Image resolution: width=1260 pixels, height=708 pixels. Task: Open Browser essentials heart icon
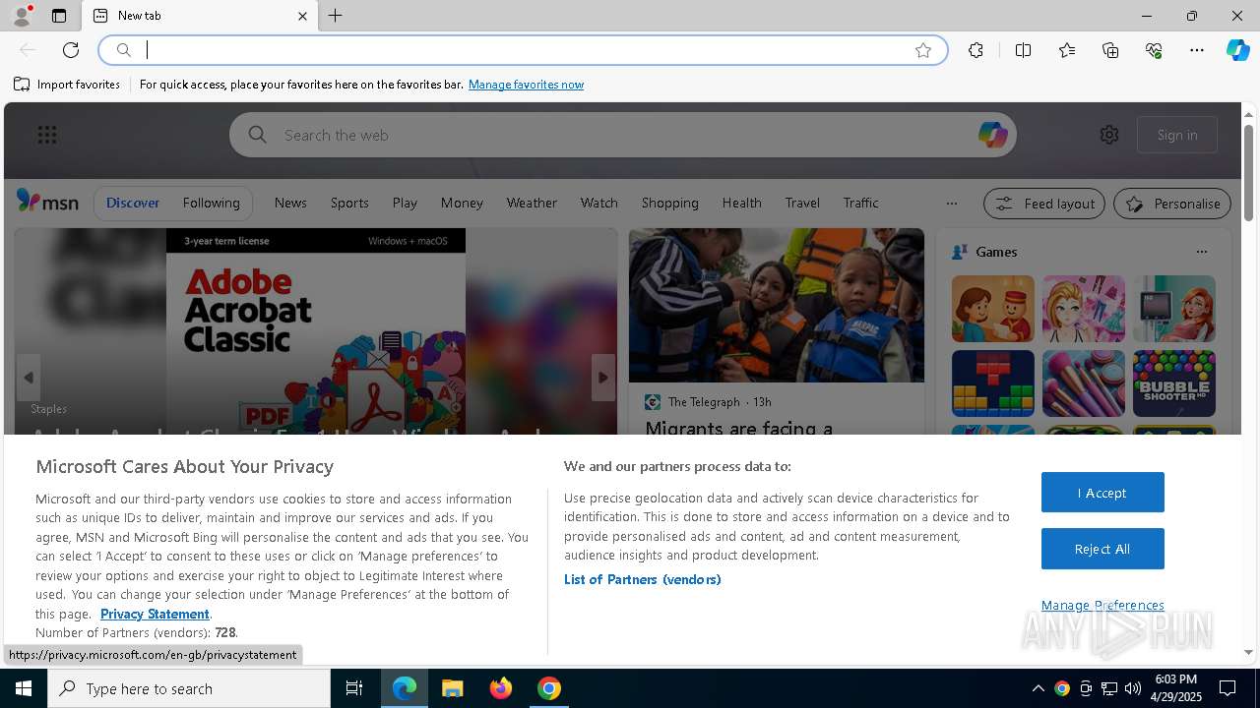pos(1154,50)
